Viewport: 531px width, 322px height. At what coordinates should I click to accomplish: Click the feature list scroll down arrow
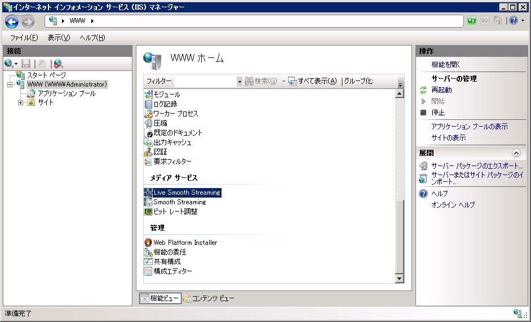[x=400, y=279]
